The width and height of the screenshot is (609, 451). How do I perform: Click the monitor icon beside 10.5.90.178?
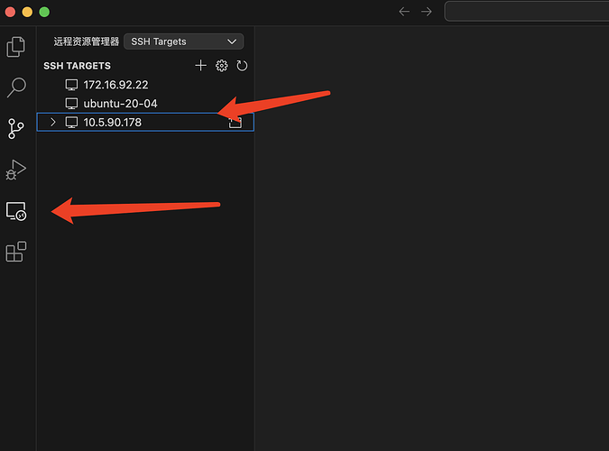point(71,123)
